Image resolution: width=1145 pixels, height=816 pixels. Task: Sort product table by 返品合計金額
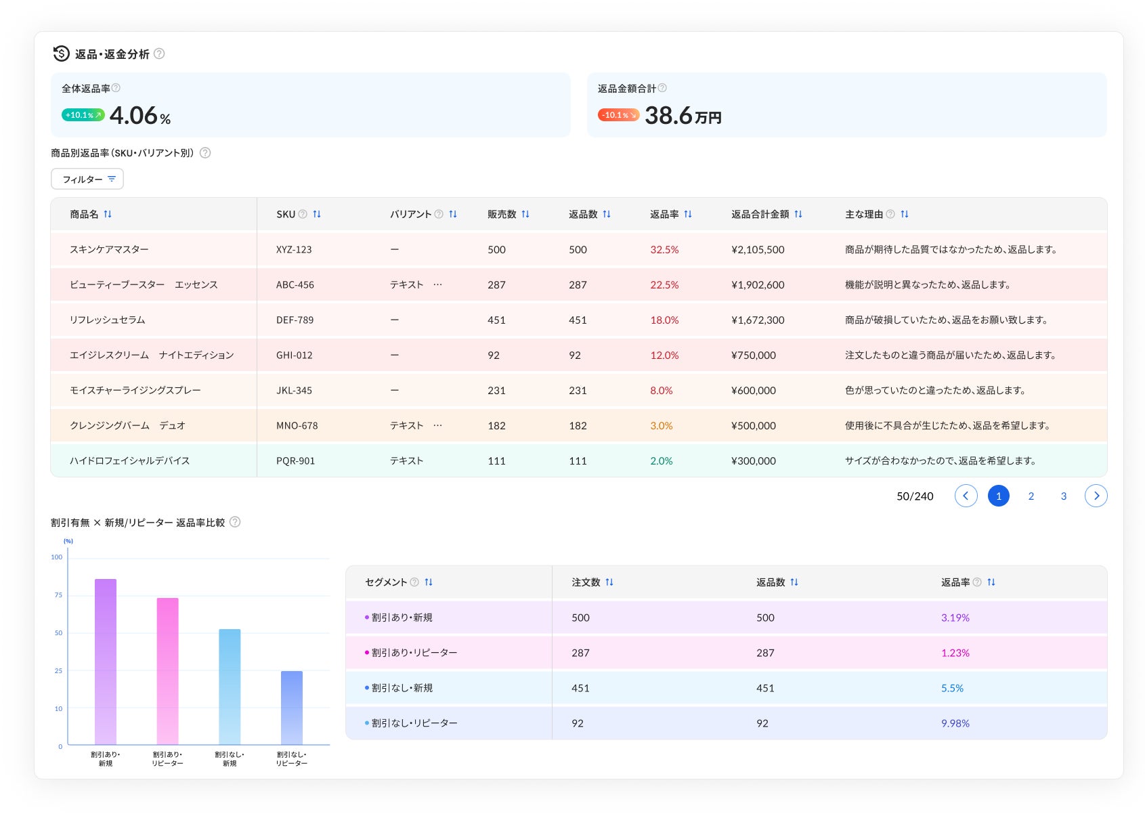798,214
